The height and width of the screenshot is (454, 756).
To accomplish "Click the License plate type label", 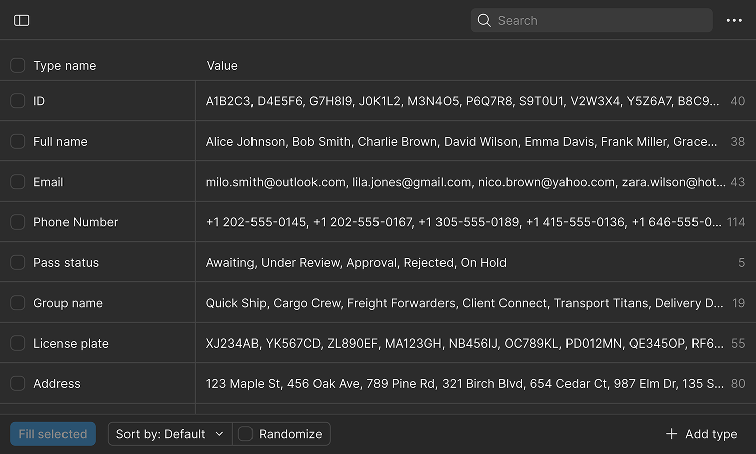I will [71, 343].
